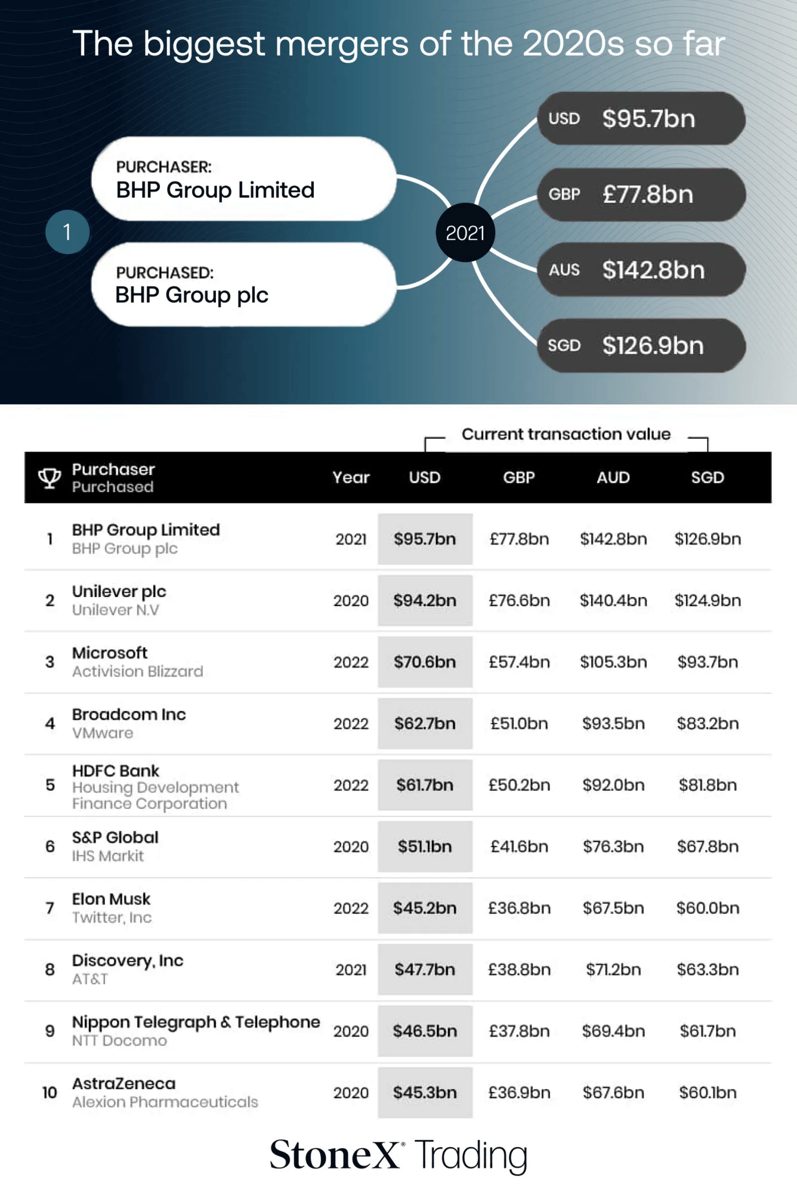Click the number 1 rank circle badge

pyautogui.click(x=67, y=232)
